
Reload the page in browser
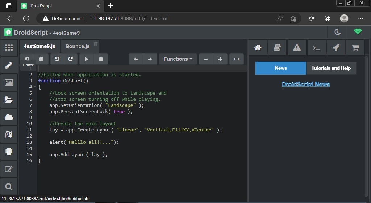pyautogui.click(x=26, y=18)
